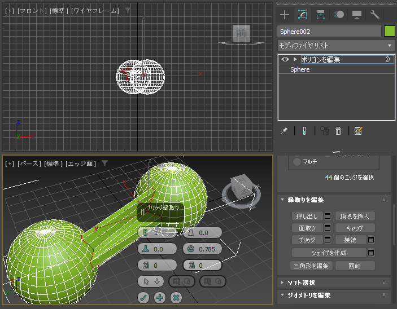Viewport: 397px width, 309px height.
Task: Click the 接続 button
Action: 351,240
